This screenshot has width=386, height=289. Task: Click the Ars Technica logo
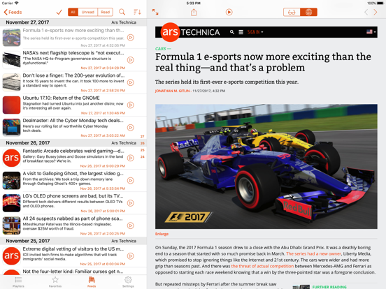(190, 32)
